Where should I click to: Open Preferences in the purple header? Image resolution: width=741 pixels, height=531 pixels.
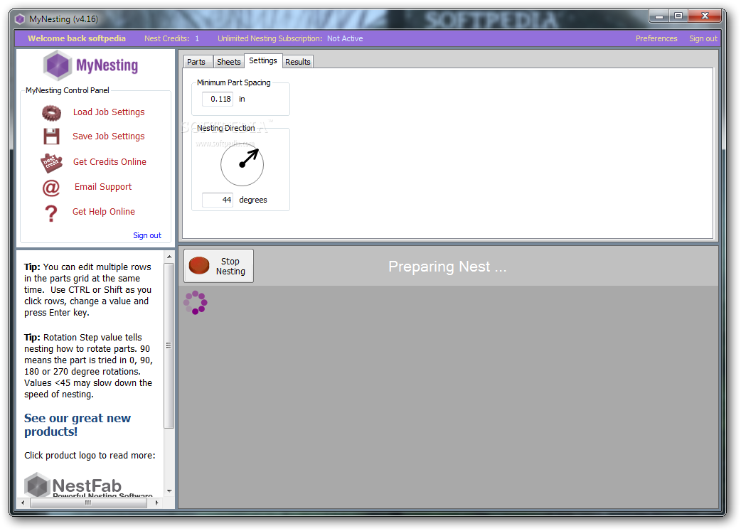click(656, 38)
